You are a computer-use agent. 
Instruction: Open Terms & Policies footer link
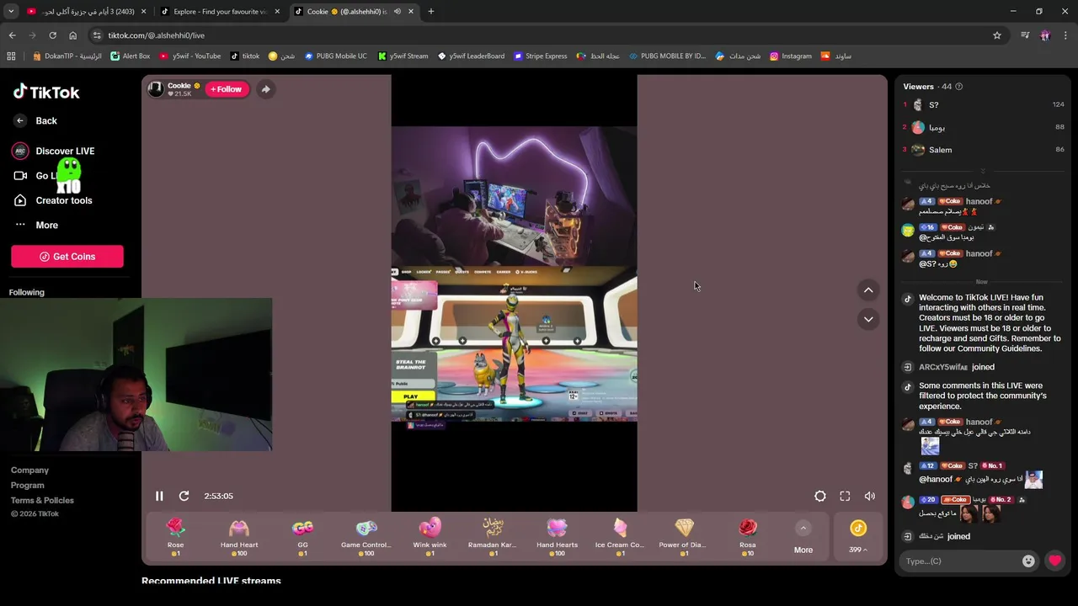tap(42, 501)
